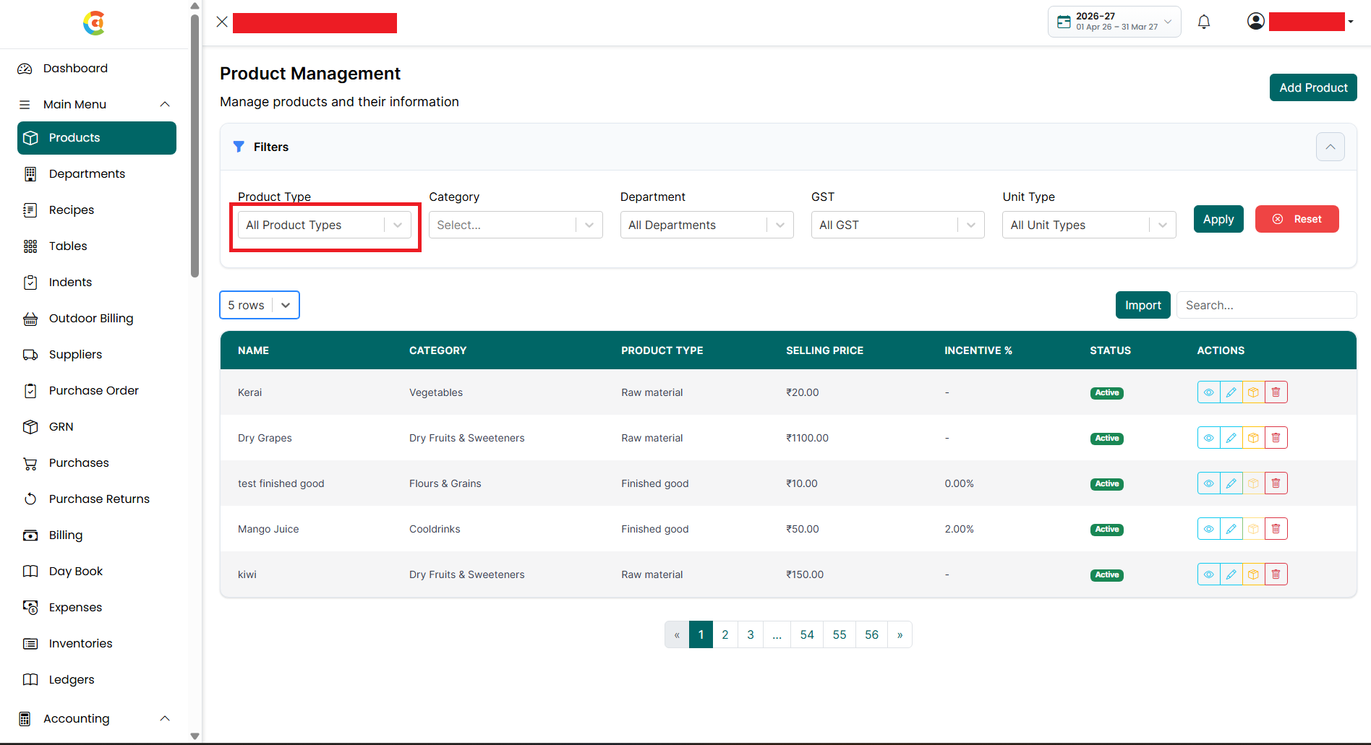The height and width of the screenshot is (745, 1371).
Task: Close the sidebar with the X icon
Action: click(x=222, y=22)
